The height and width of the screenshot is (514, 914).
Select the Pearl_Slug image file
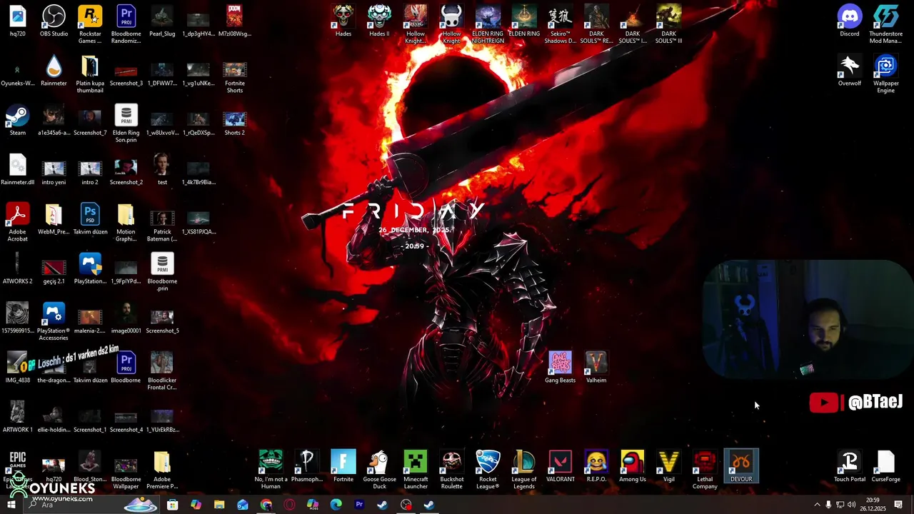162,21
